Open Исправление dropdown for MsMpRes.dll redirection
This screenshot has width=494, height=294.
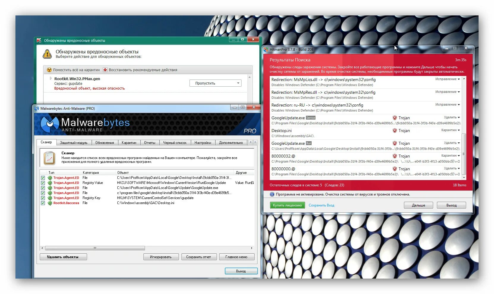[x=447, y=92]
